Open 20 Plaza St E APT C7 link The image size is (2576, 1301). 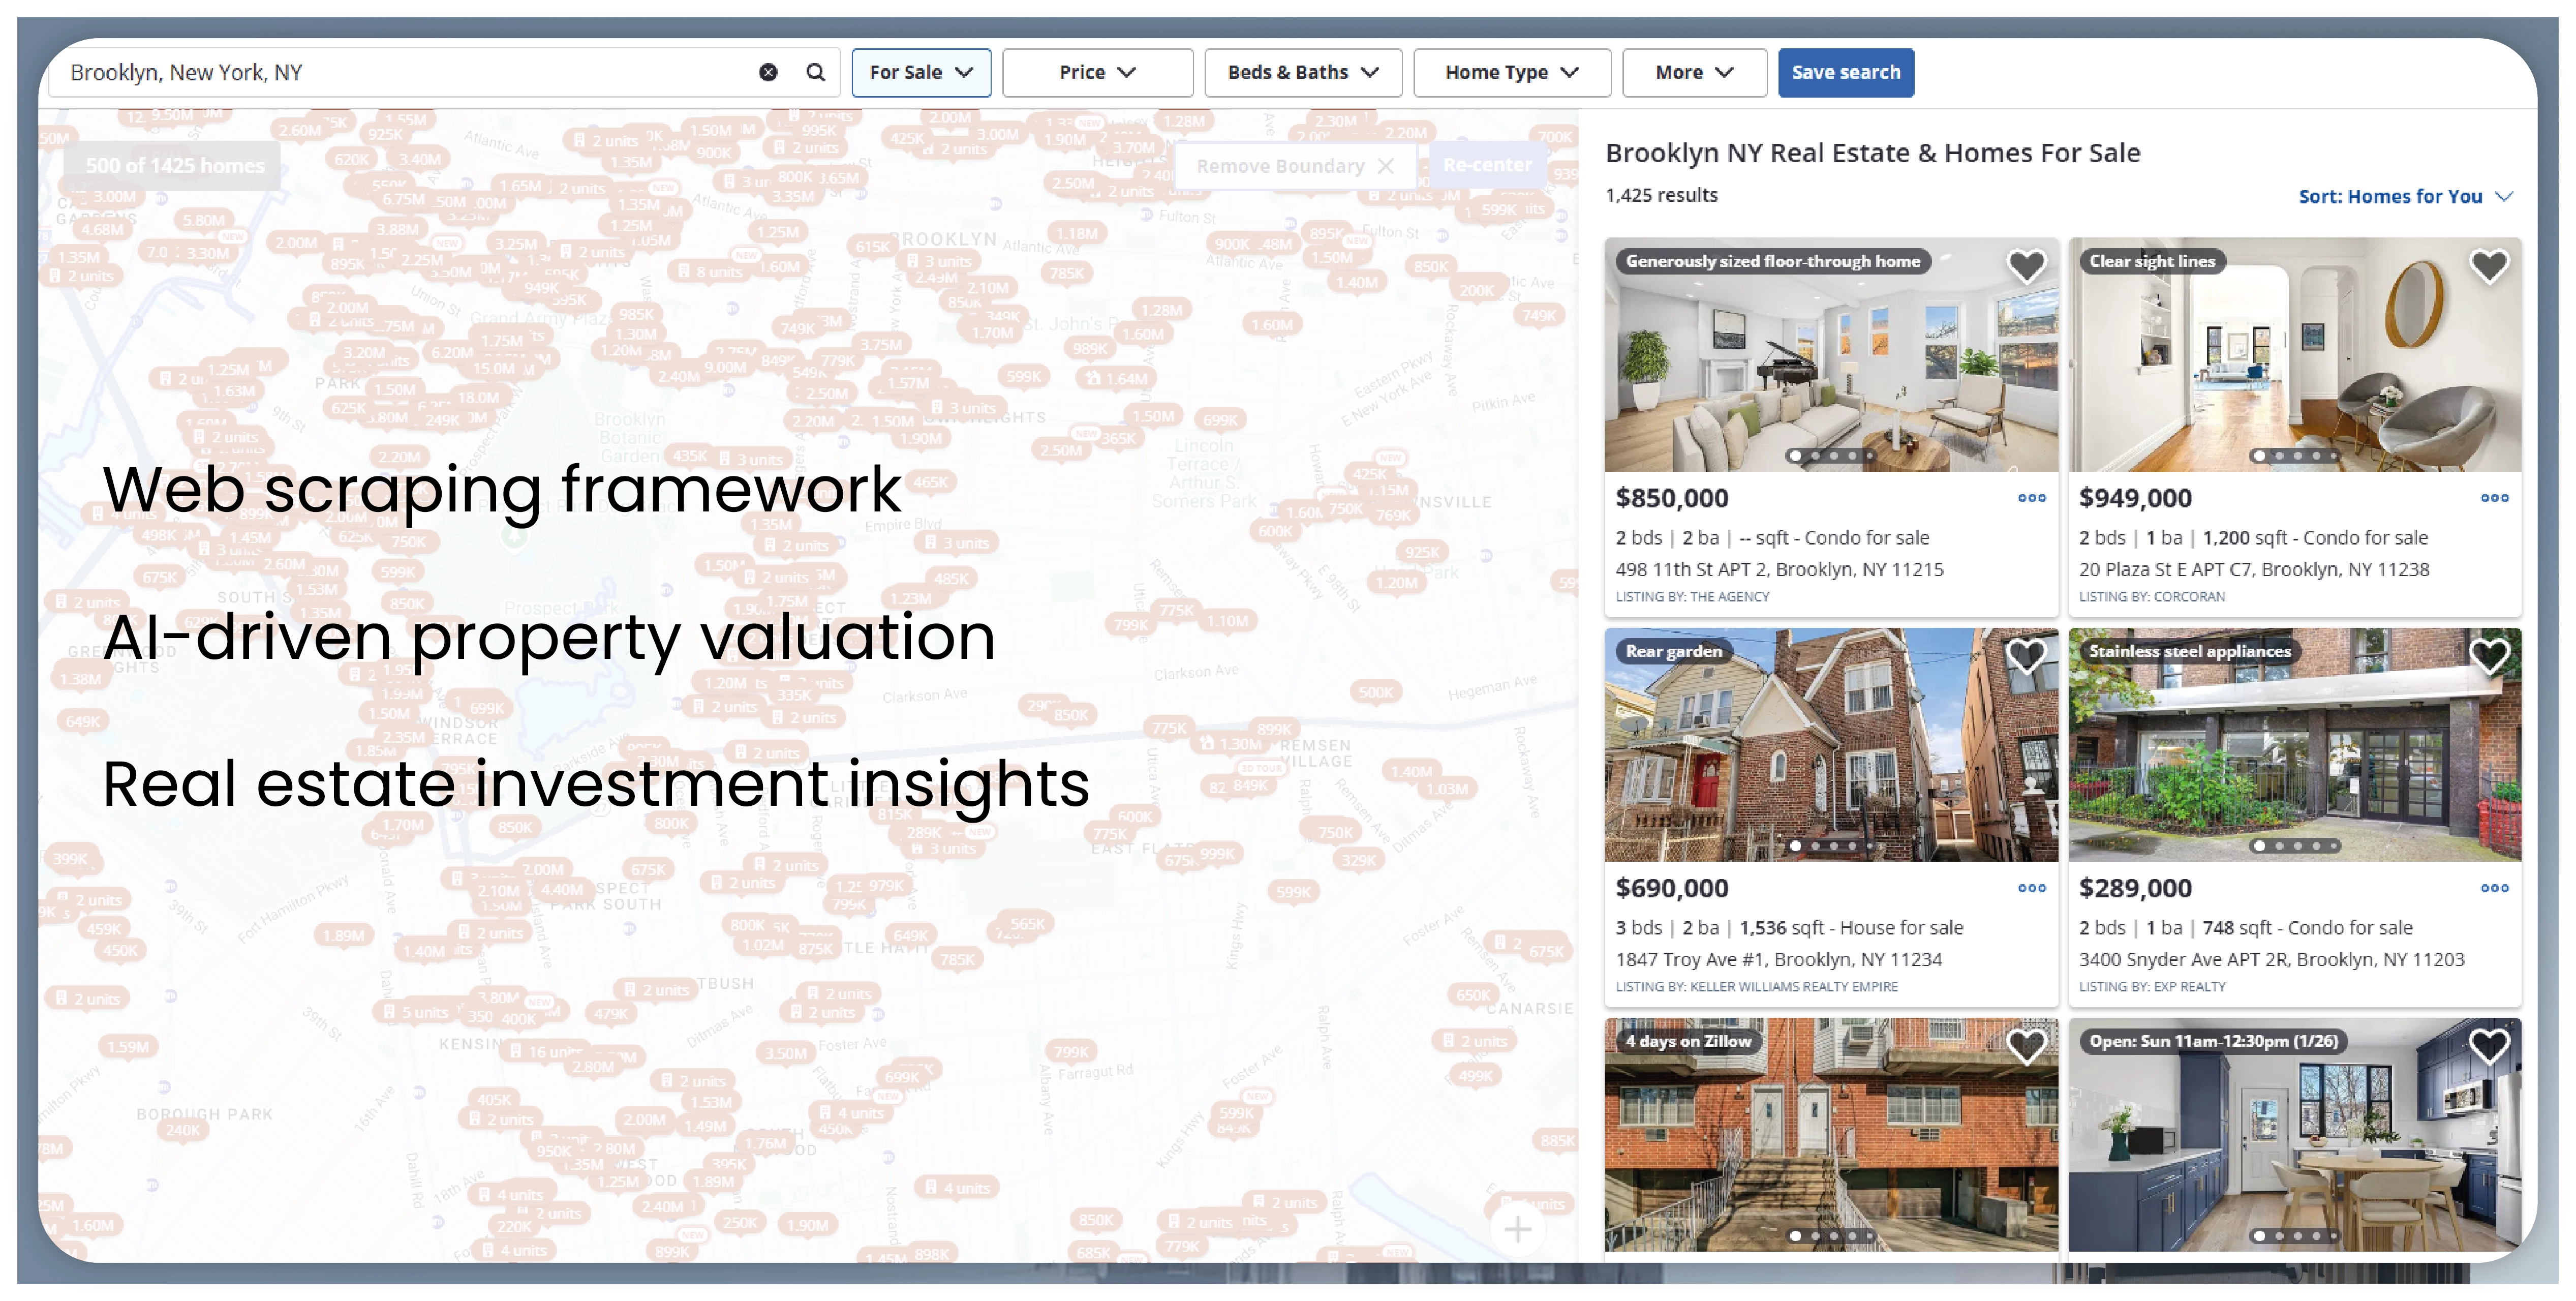click(2254, 569)
